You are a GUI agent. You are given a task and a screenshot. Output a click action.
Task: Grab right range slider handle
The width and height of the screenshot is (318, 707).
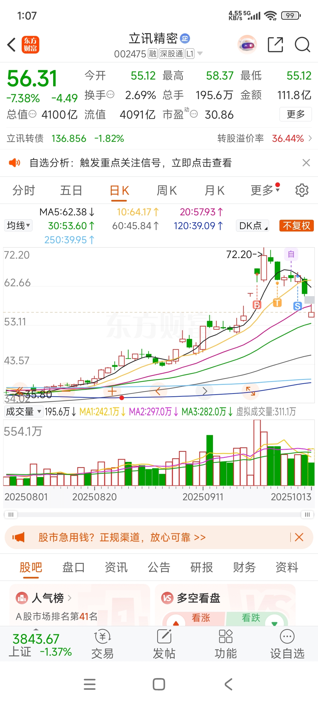(307, 514)
